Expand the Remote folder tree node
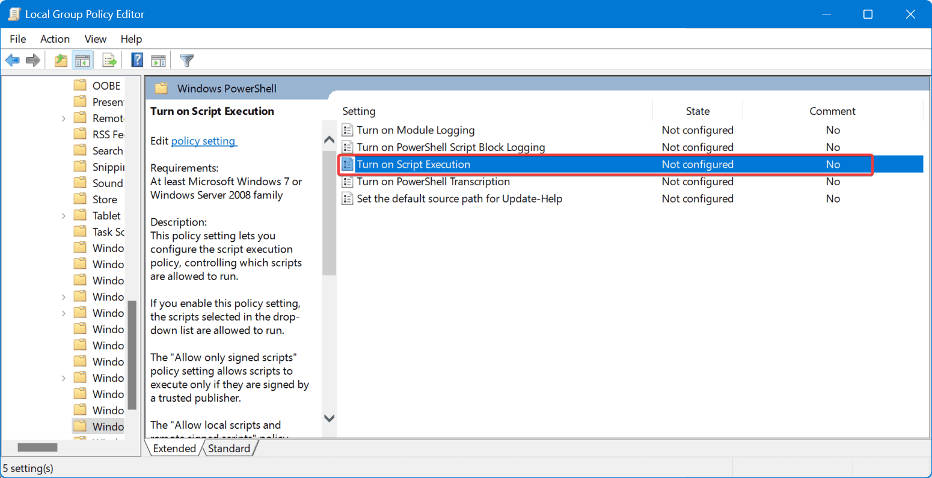Screen dimensions: 932x478 coord(64,118)
